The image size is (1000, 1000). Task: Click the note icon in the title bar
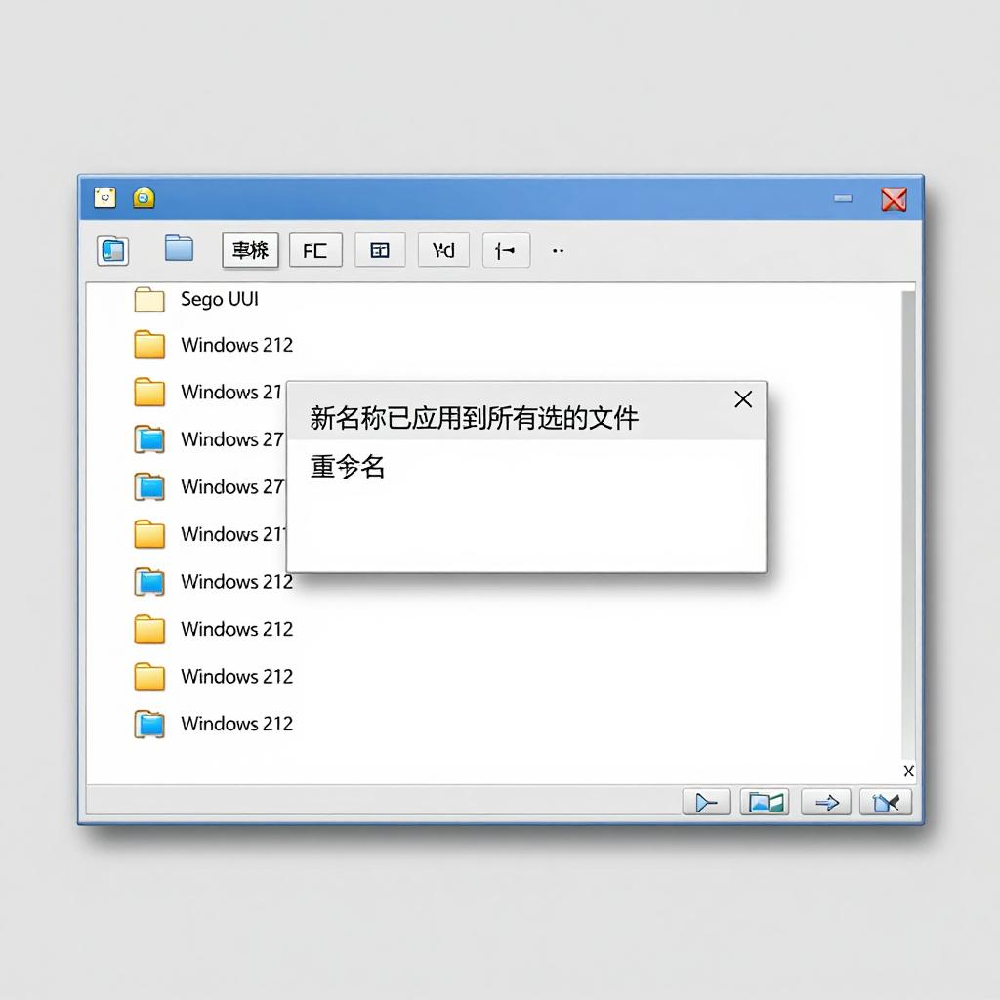[105, 198]
